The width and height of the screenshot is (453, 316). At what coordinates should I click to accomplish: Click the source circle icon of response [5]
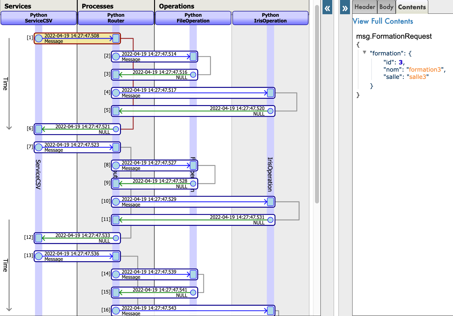click(270, 111)
